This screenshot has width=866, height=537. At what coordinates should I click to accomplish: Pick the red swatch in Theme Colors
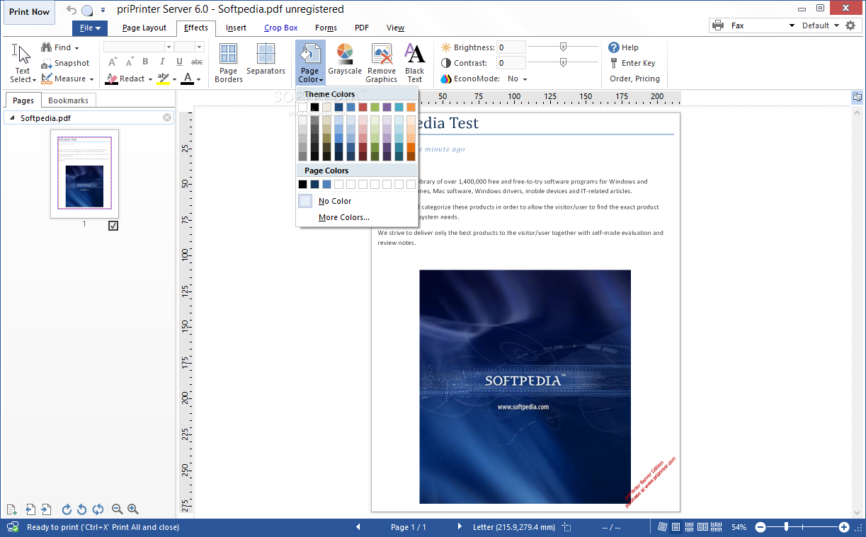click(363, 107)
